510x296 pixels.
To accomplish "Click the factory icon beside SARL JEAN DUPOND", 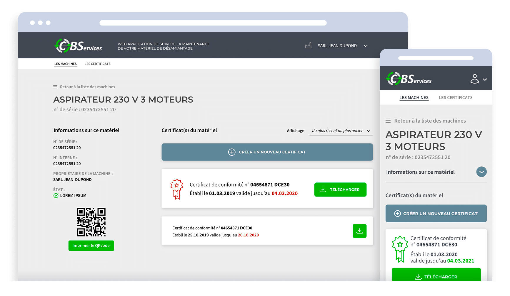I will [308, 45].
